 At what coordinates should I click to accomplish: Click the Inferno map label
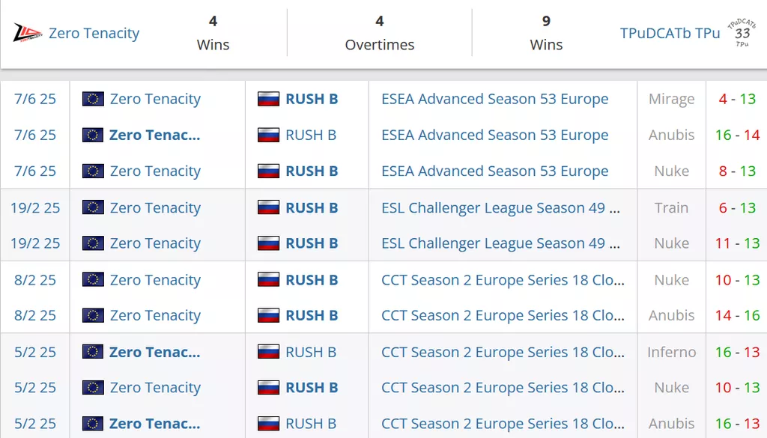point(671,352)
